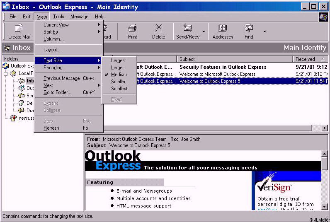Expand Encoding submenu
330x222 pixels.
tap(99, 68)
